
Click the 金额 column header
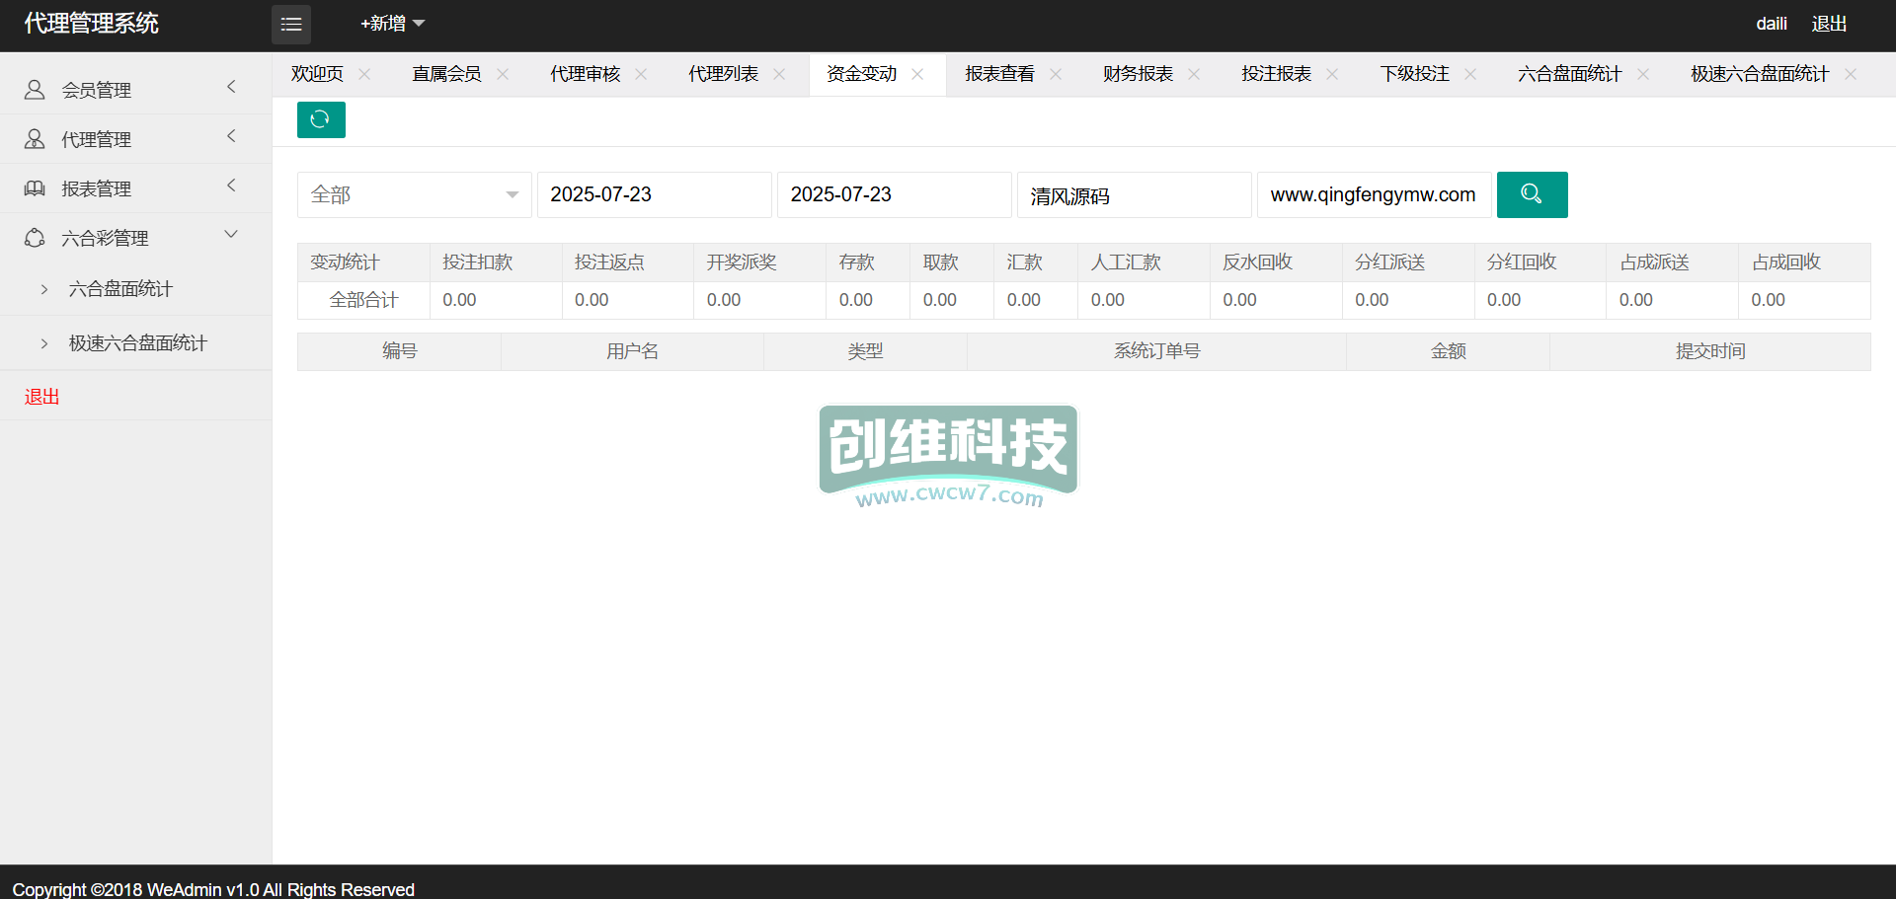point(1449,351)
